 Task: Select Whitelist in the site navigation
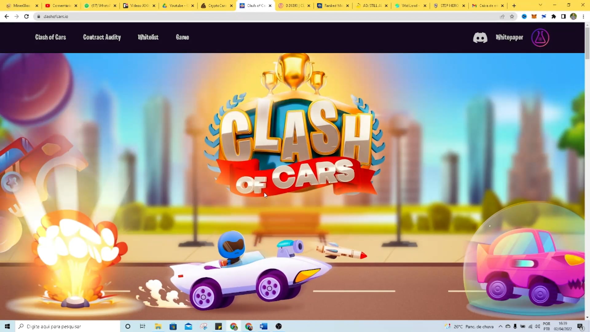point(148,37)
